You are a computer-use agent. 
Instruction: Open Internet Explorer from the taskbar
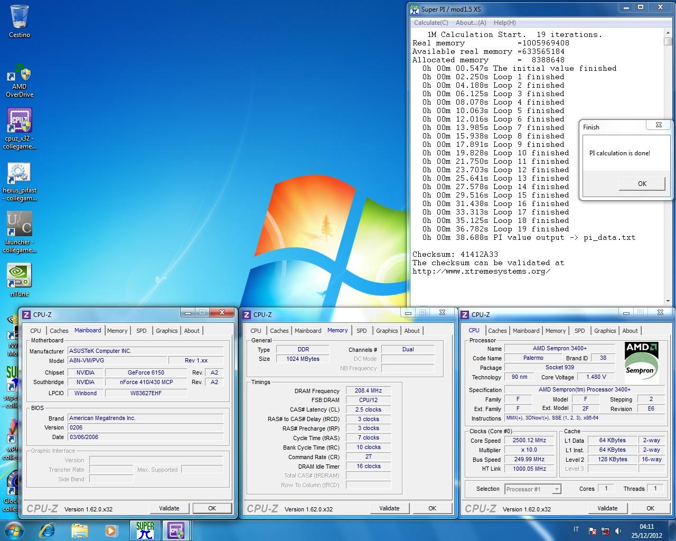pyautogui.click(x=48, y=530)
